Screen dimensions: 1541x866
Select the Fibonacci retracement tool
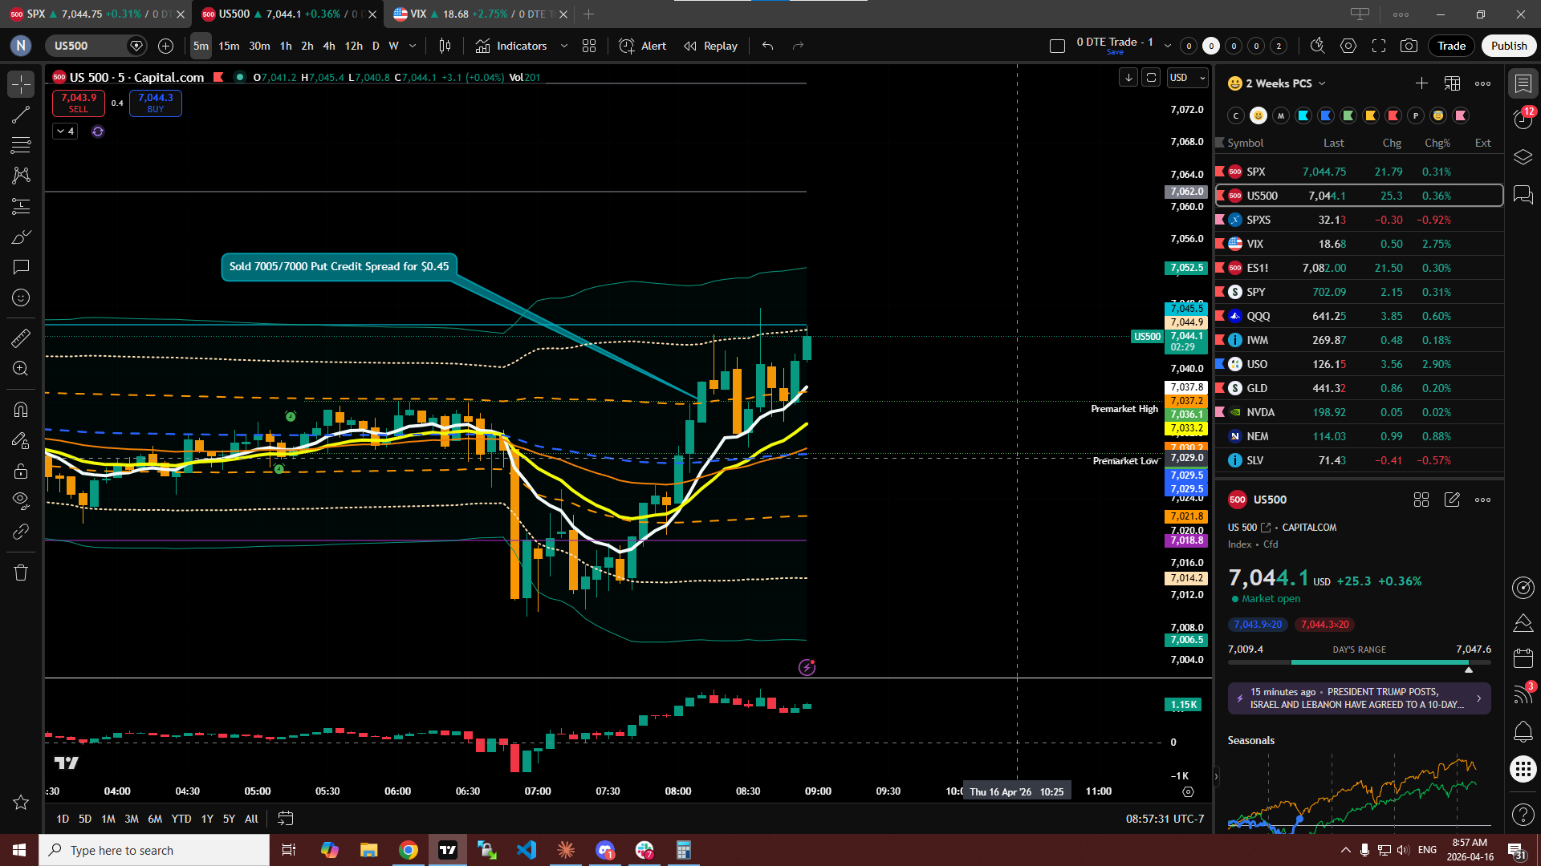tap(21, 145)
